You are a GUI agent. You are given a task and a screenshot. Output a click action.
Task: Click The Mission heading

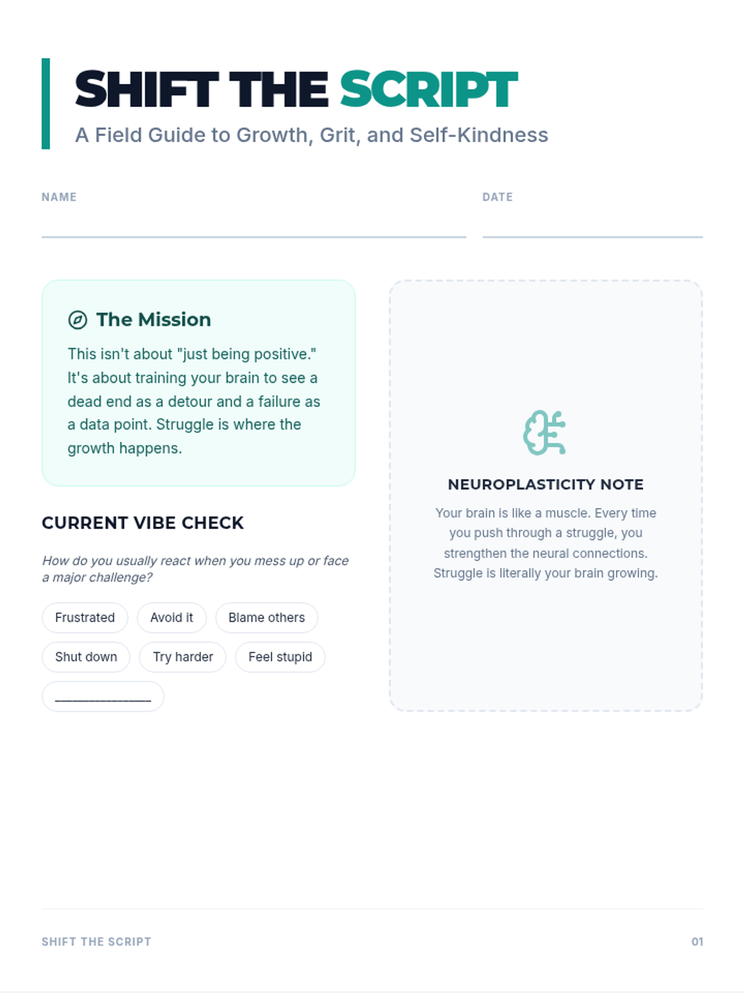[x=154, y=320]
